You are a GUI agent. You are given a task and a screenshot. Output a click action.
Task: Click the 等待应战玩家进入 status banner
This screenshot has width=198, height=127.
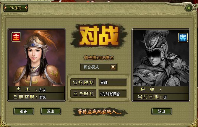click(x=100, y=112)
